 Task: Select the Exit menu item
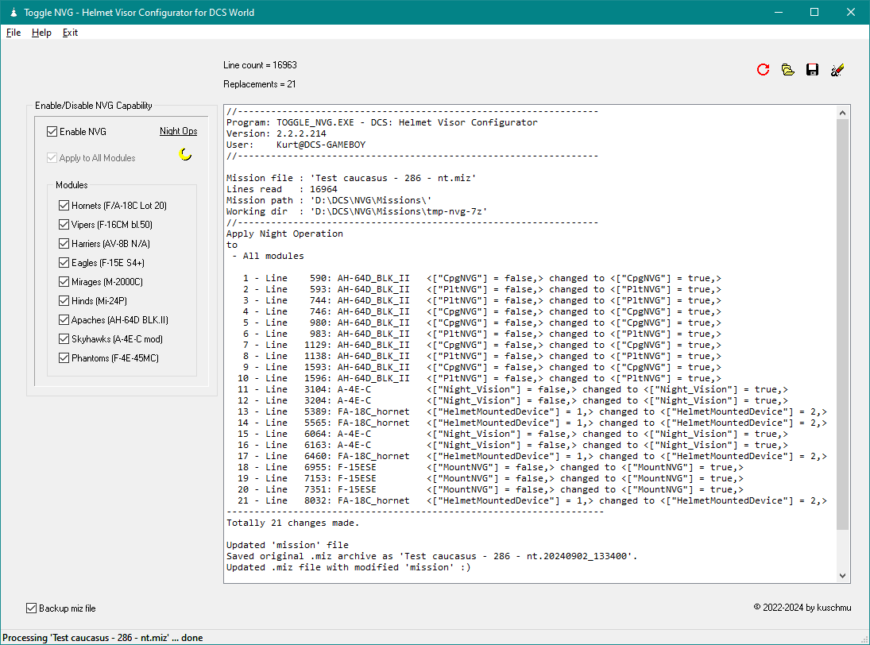click(x=70, y=33)
